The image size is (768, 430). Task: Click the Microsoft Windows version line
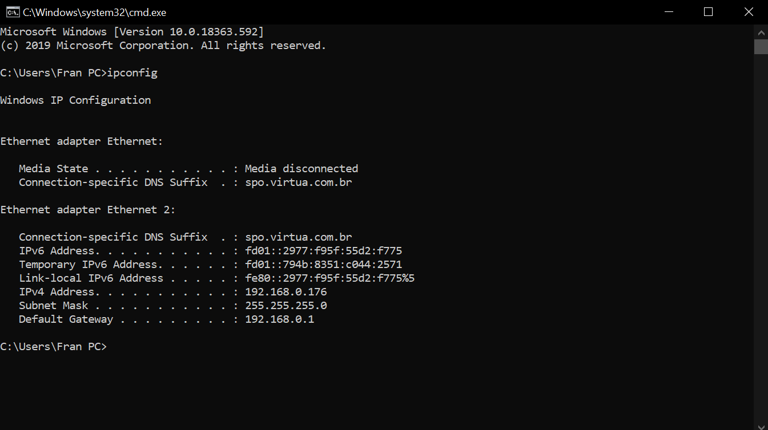pyautogui.click(x=132, y=32)
